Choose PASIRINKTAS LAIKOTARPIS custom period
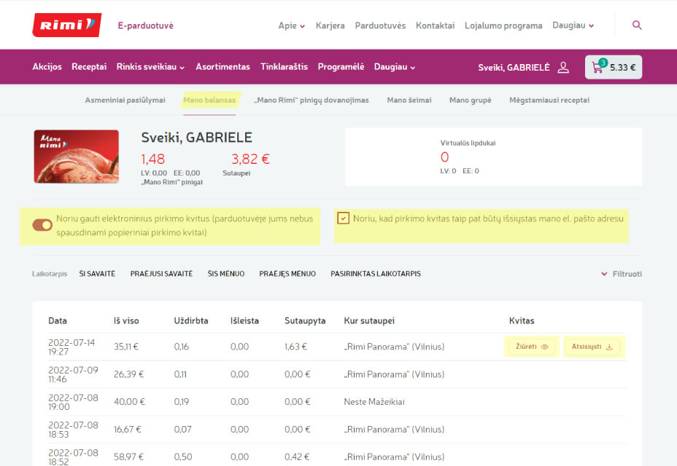The image size is (677, 466). [375, 274]
